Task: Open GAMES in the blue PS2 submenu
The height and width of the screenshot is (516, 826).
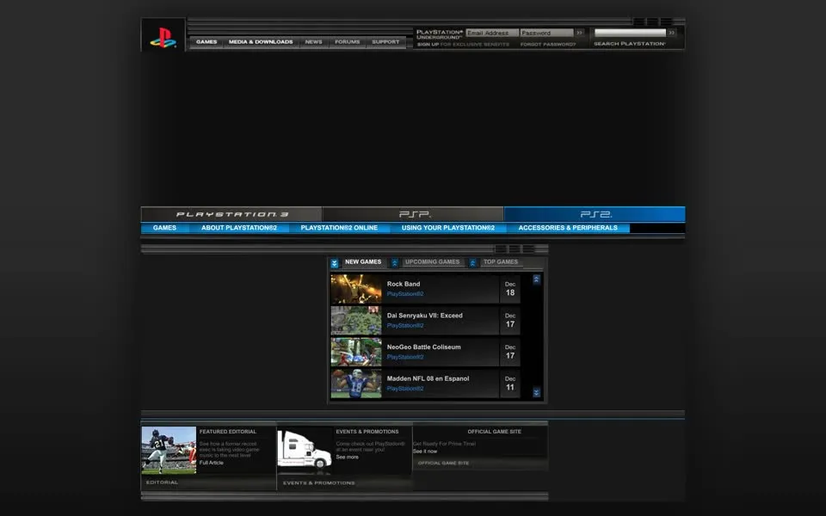Action: 165,228
